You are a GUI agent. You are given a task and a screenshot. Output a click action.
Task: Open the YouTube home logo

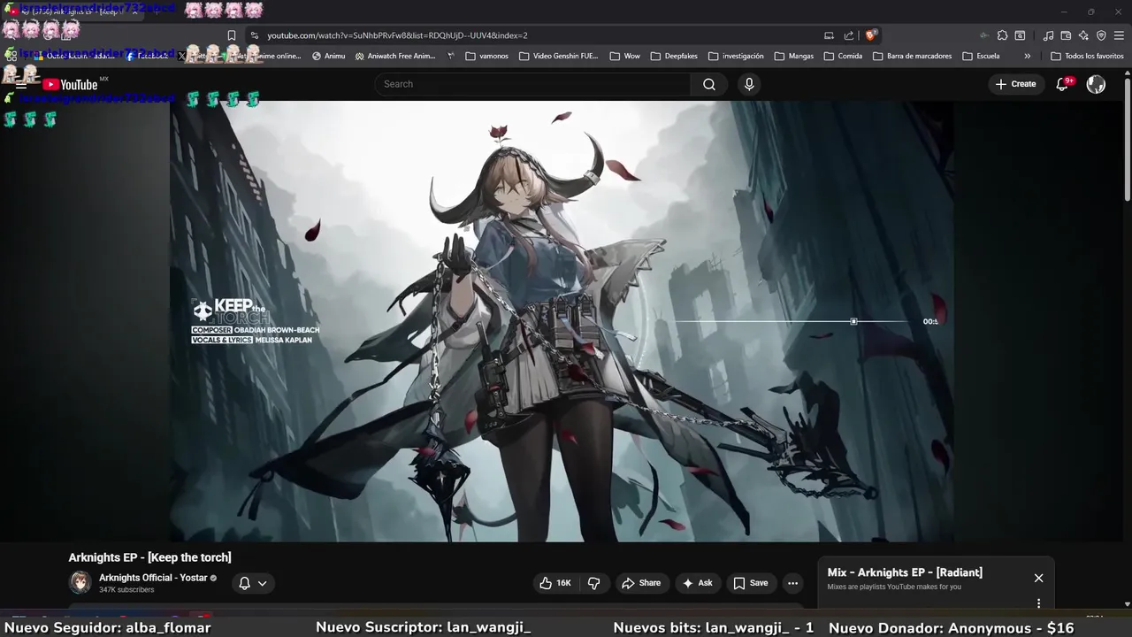70,84
